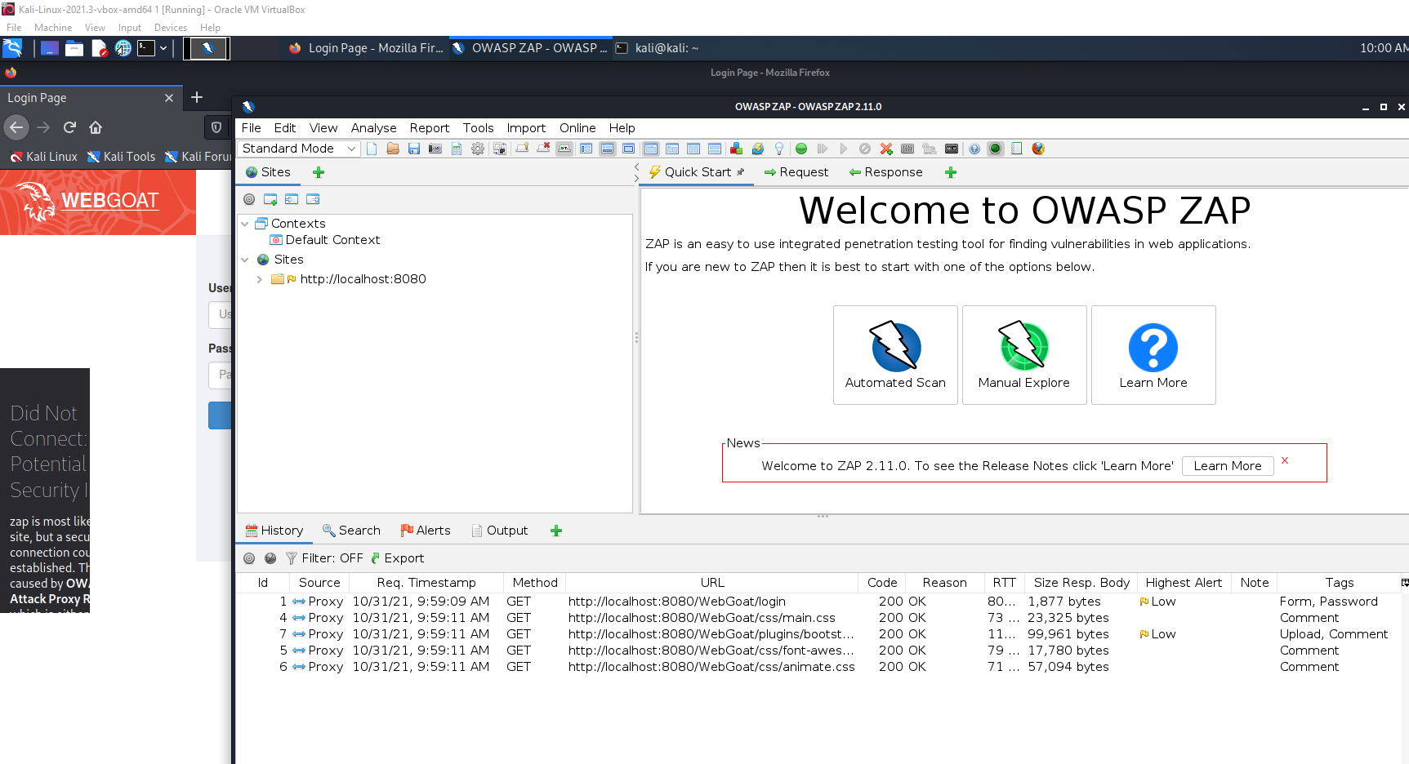The height and width of the screenshot is (764, 1409).
Task: Open the Online menu
Action: (577, 128)
